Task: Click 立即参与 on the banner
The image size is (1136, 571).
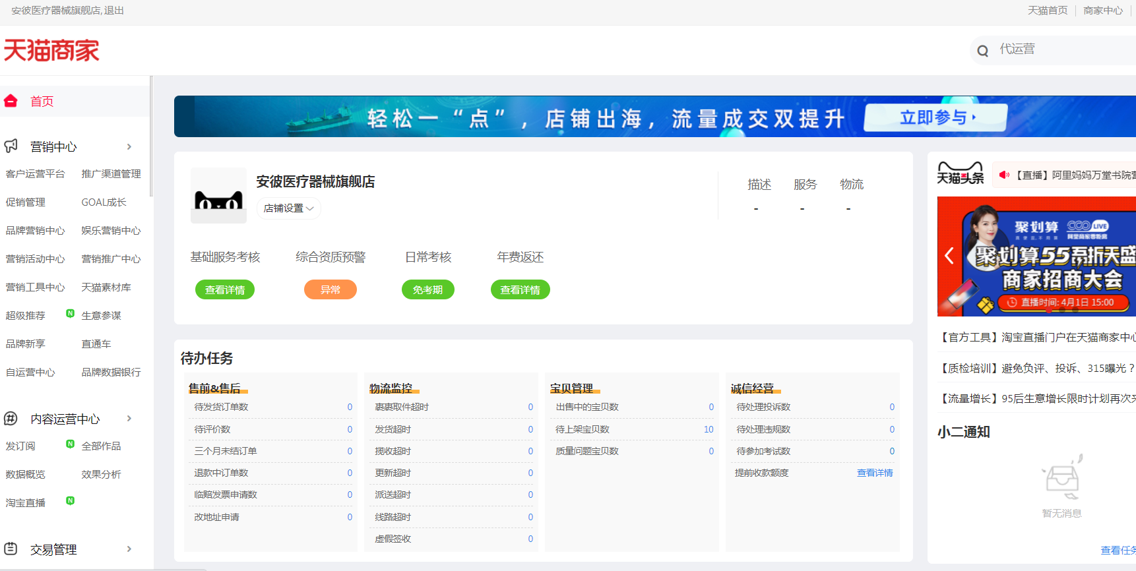Action: (935, 117)
